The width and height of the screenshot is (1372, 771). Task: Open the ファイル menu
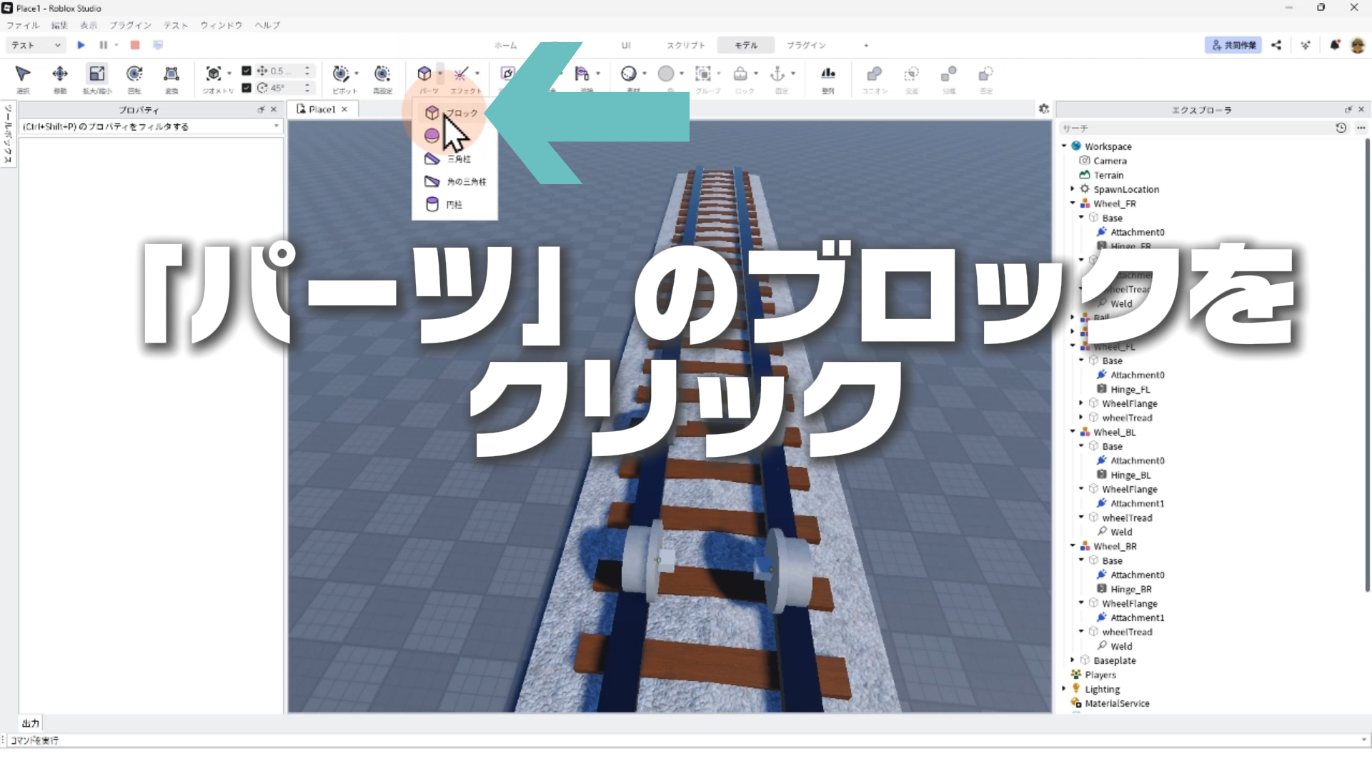coord(23,25)
